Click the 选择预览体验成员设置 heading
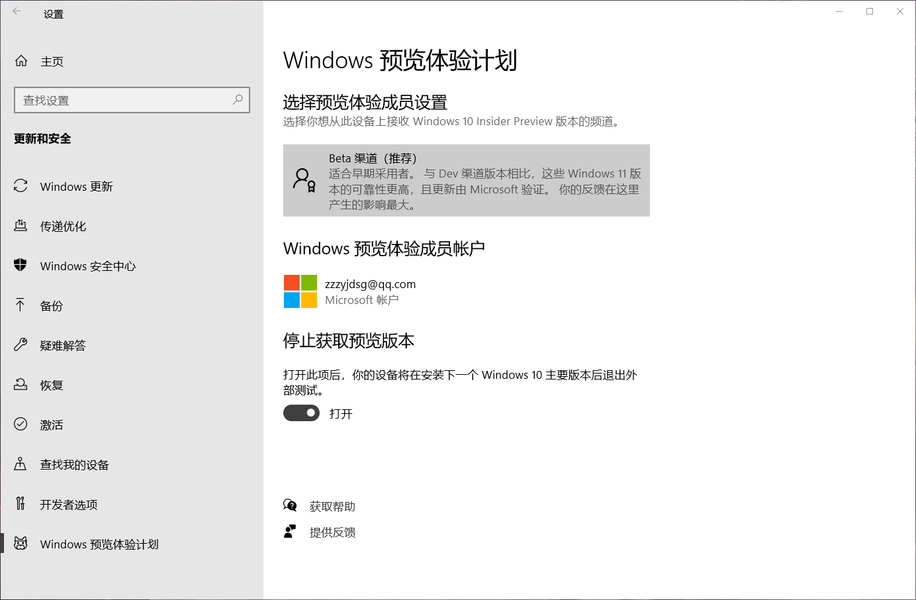The height and width of the screenshot is (600, 916). tap(365, 102)
